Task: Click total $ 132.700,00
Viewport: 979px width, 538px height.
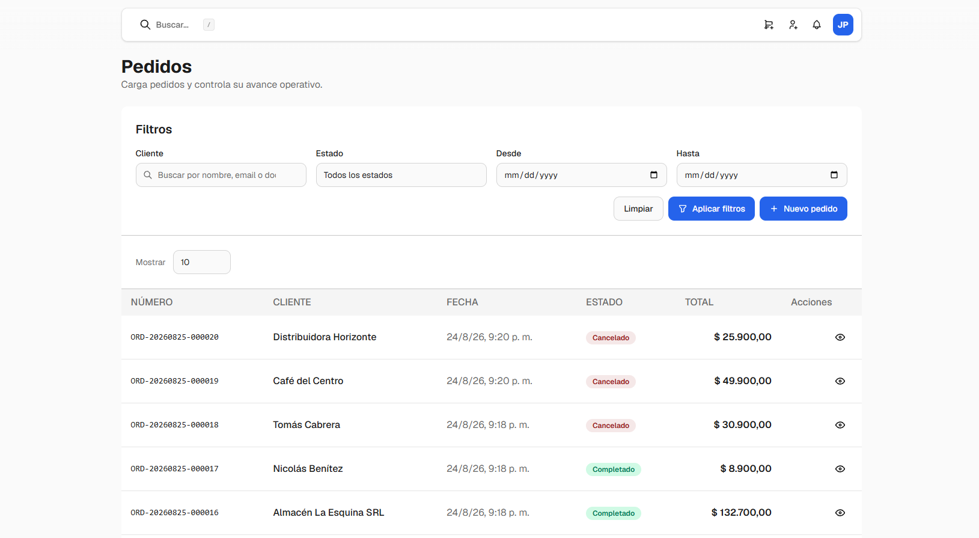Action: [742, 513]
